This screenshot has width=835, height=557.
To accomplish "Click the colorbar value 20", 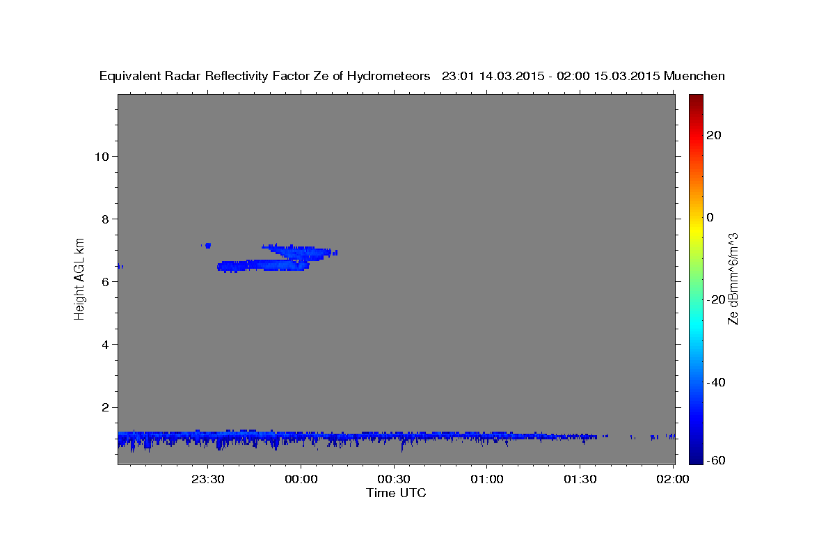I will pyautogui.click(x=714, y=135).
